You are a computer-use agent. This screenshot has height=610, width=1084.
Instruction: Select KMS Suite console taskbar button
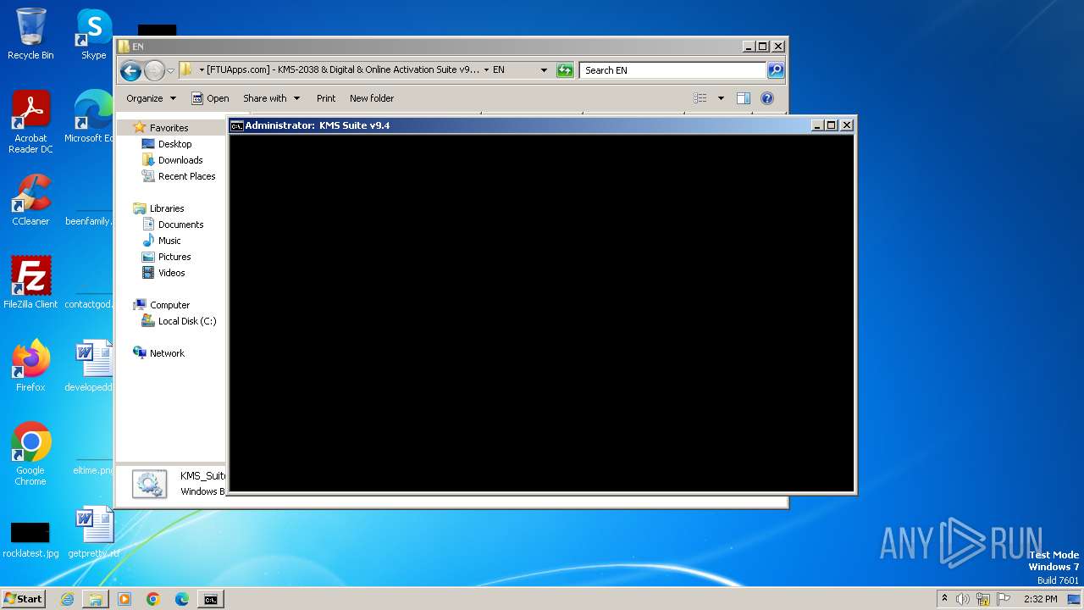[x=211, y=599]
